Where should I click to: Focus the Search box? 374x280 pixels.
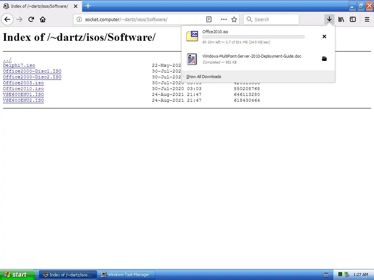coord(271,20)
